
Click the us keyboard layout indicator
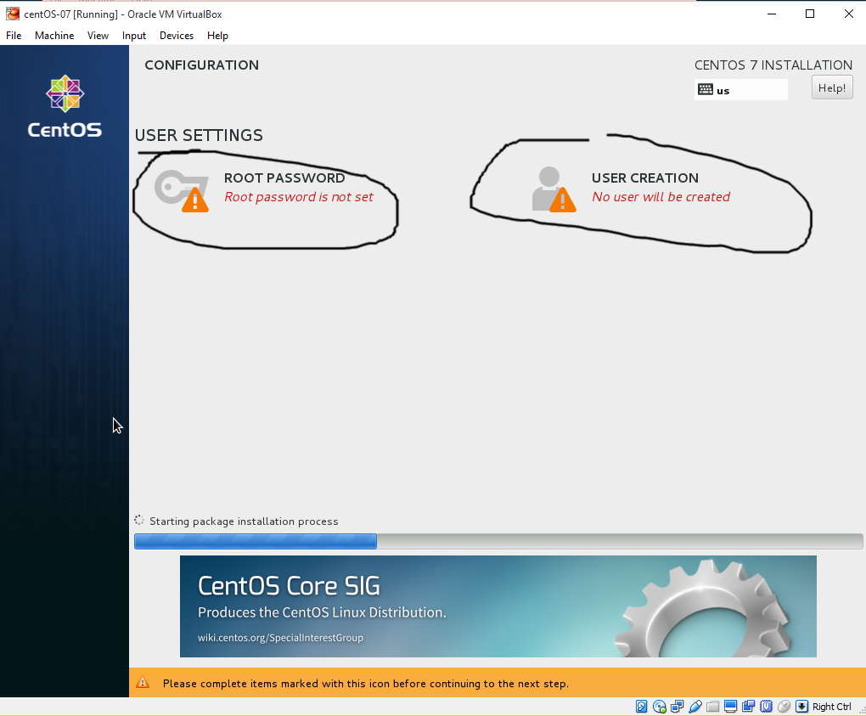coord(740,90)
